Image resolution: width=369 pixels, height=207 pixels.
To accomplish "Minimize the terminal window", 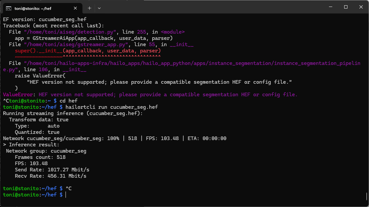I will (x=330, y=7).
